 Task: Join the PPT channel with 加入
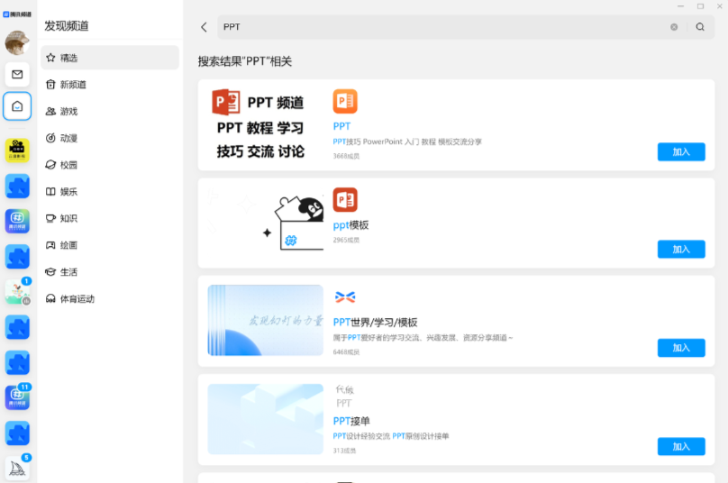click(681, 152)
